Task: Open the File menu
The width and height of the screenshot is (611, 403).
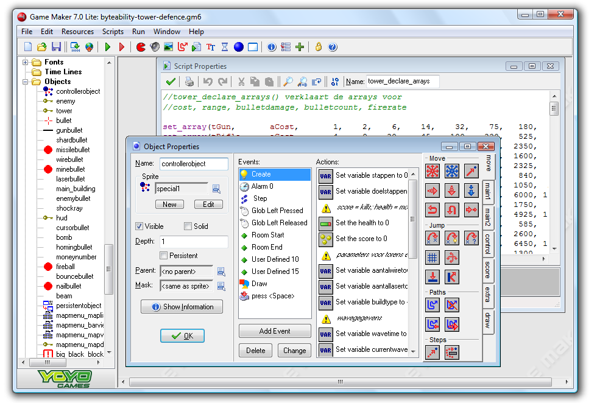Action: [x=27, y=32]
